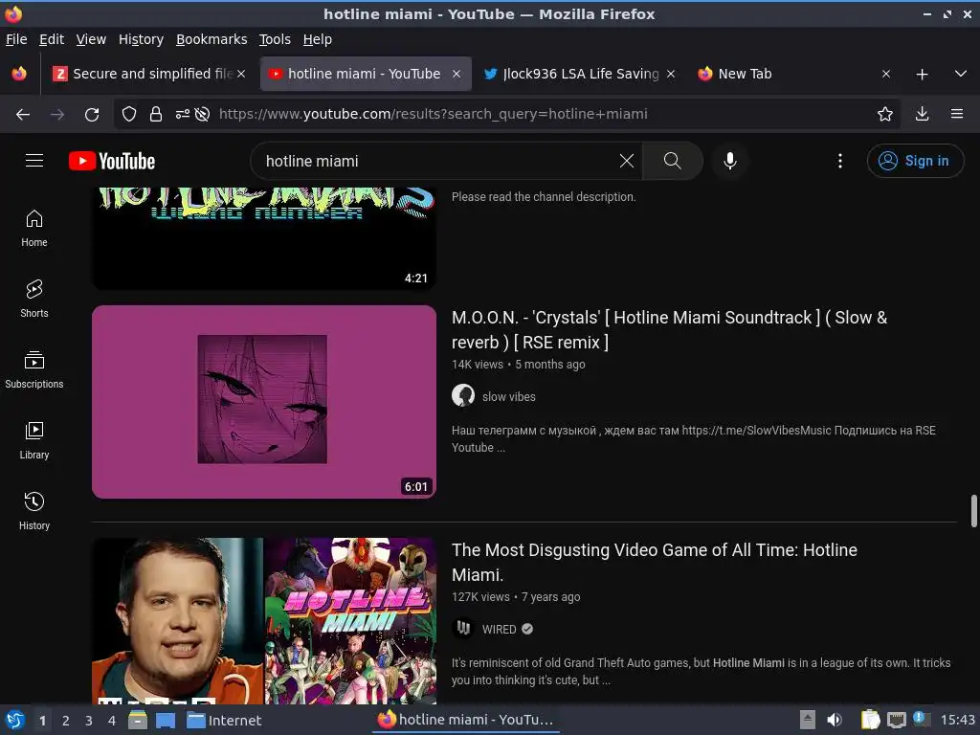Screen dimensions: 980x735
Task: Open the site permissions icon in address bar
Action: tap(182, 114)
